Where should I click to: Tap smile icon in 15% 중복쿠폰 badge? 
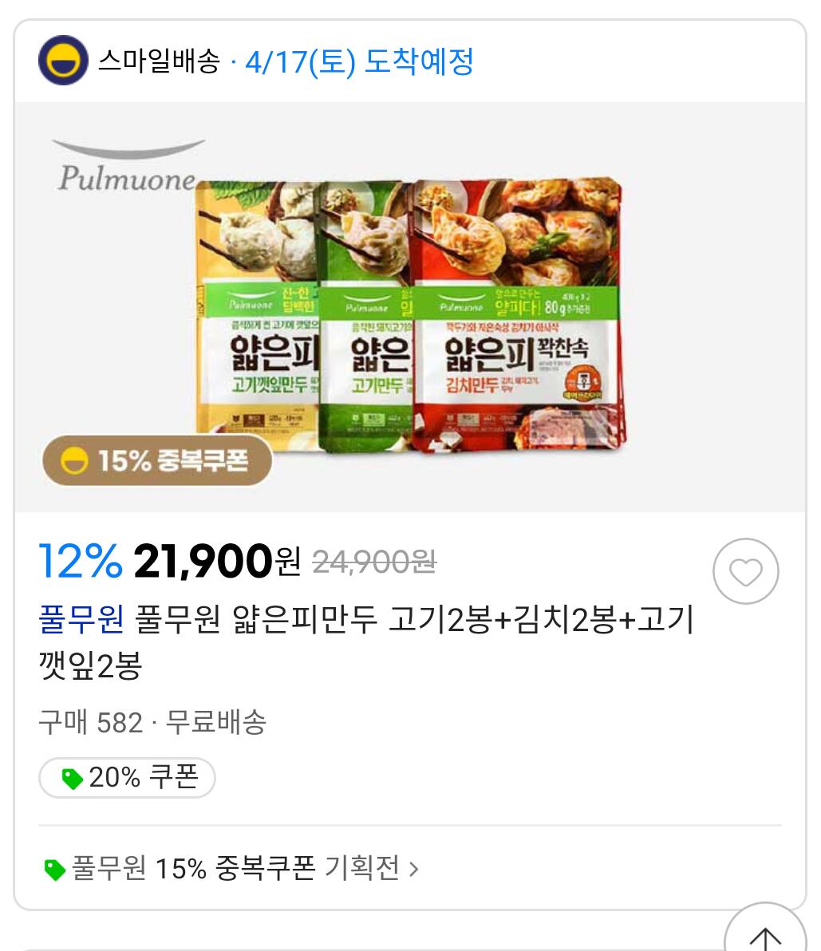74,460
